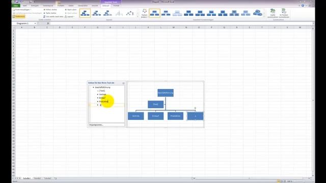Click In Formen konvertieren button
326x183 pixels.
284,13
